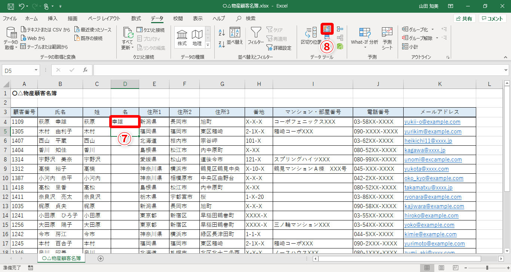Screen dimensions: 511x272
Task: Select column D header
Action: click(x=125, y=84)
